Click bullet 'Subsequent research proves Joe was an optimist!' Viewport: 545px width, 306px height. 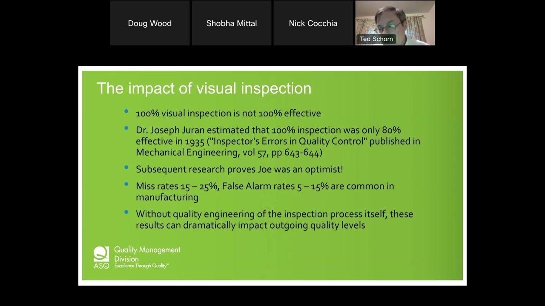pyautogui.click(x=239, y=169)
